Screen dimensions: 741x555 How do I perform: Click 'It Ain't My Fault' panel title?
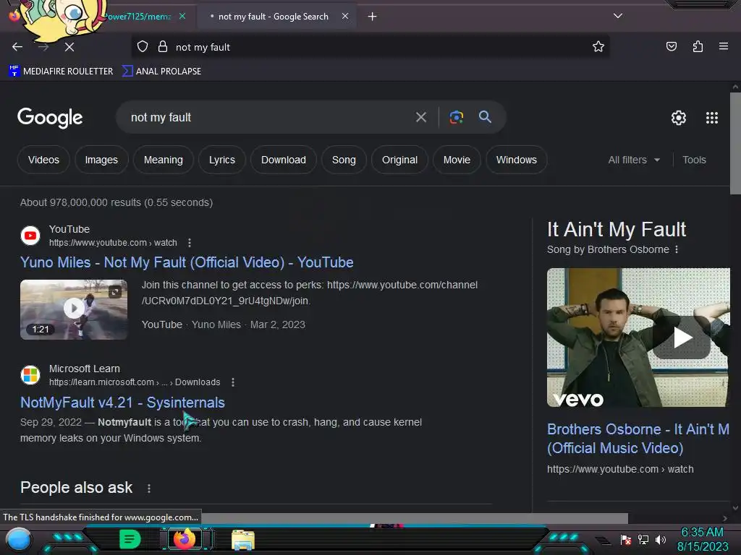617,229
